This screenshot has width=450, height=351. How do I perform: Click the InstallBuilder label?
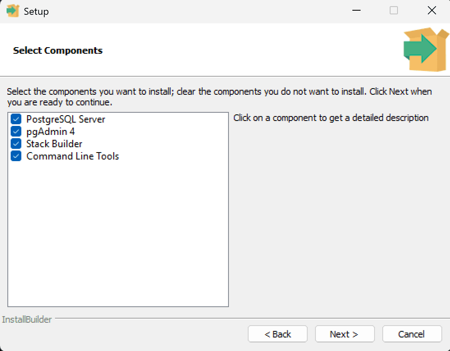pyautogui.click(x=27, y=319)
